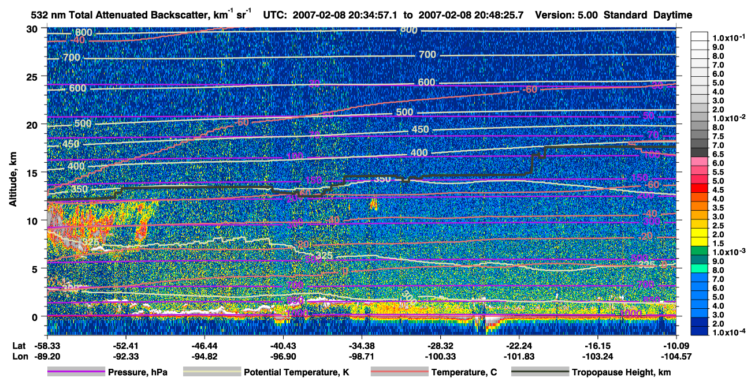Click the dark Tropopause Height legend line sample
751x385 pixels.
click(x=540, y=372)
